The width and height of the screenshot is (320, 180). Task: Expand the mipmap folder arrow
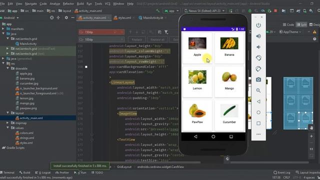tap(8, 123)
